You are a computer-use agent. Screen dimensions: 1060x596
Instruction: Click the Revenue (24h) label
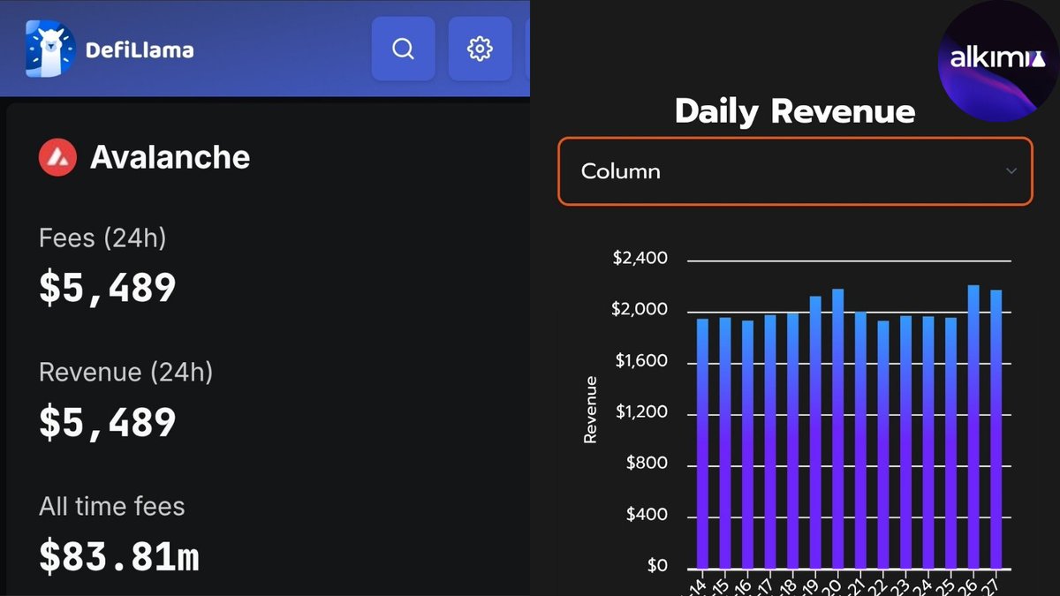126,372
